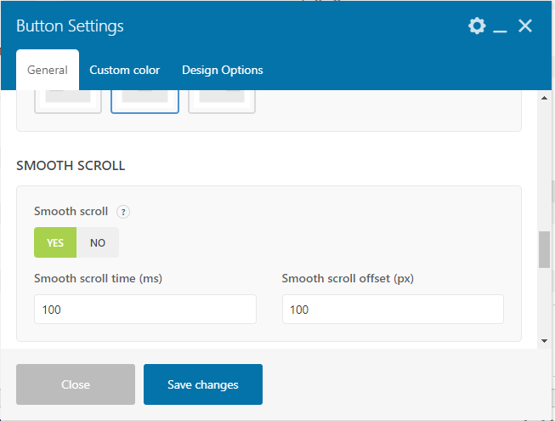555x421 pixels.
Task: Click the gray Close button
Action: pyautogui.click(x=76, y=384)
